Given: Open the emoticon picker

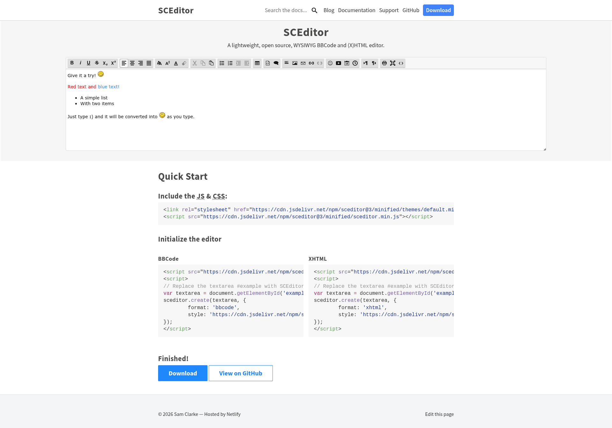Looking at the screenshot, I should 330,63.
